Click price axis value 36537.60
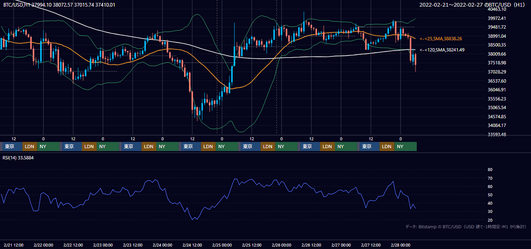The width and height of the screenshot is (531, 249). click(497, 81)
